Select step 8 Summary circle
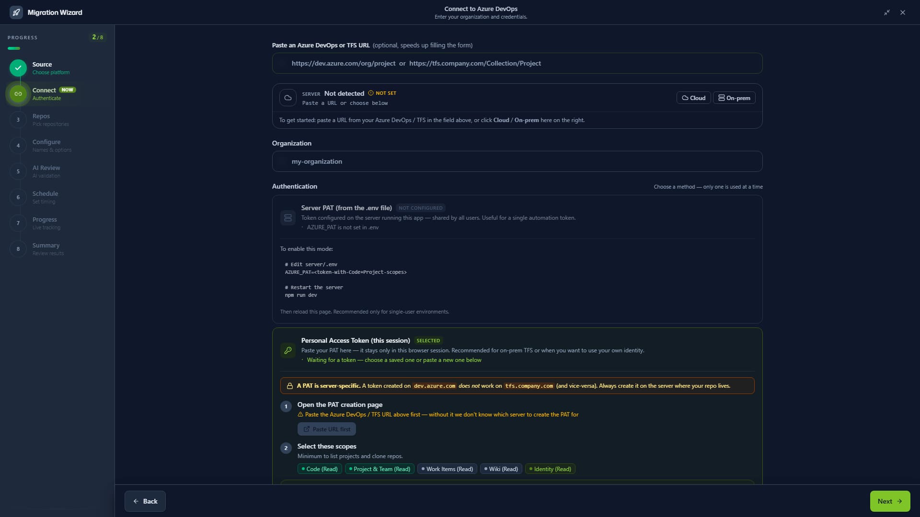920x517 pixels. coord(18,249)
